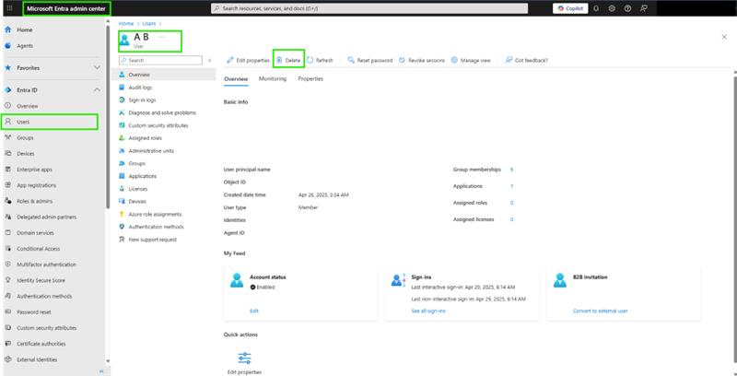737x376 pixels.
Task: Focus the Search resources, services, and docs field
Action: coord(369,8)
